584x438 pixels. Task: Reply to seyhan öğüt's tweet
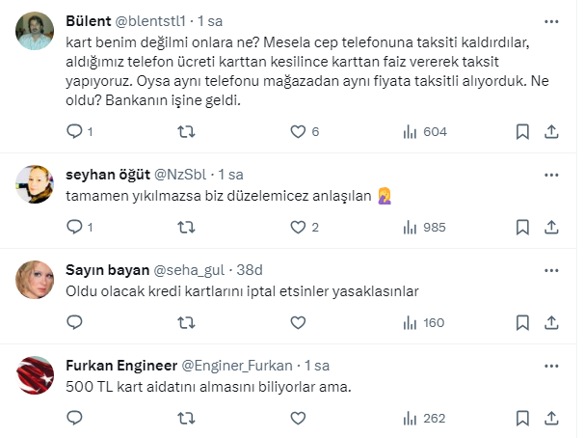pyautogui.click(x=76, y=228)
